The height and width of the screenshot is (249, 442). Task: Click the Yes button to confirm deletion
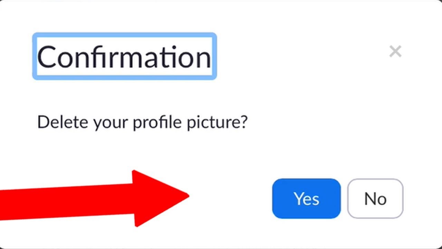click(306, 199)
